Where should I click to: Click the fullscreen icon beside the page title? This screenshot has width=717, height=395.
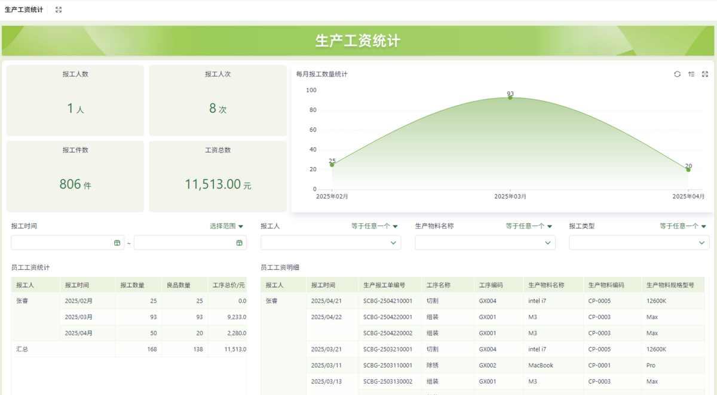59,10
